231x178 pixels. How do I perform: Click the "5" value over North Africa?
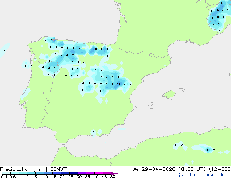pyautogui.click(x=208, y=150)
